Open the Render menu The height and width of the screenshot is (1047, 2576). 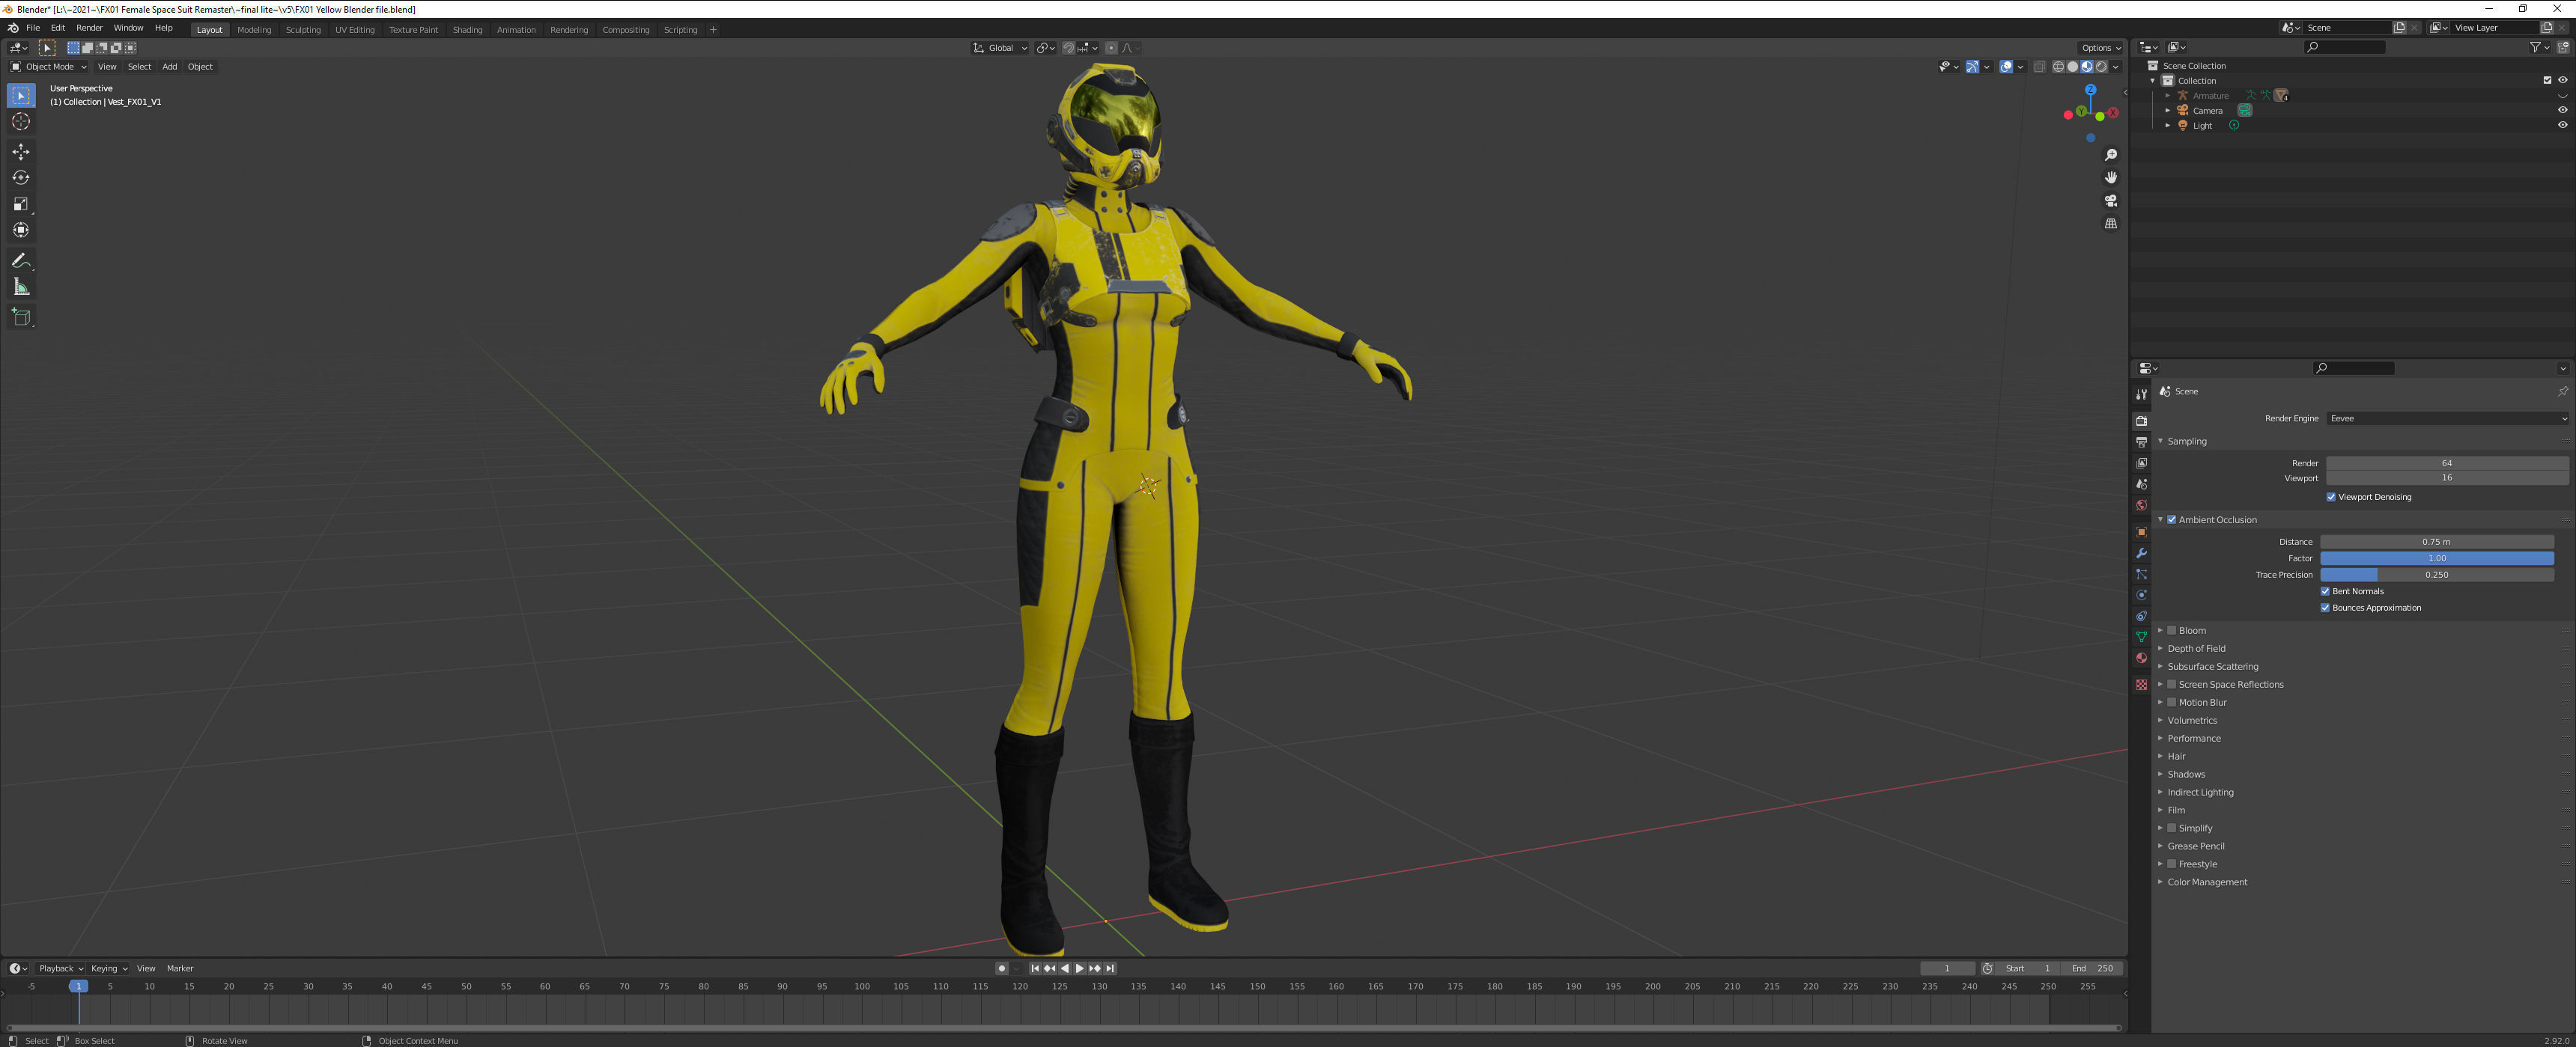click(89, 28)
